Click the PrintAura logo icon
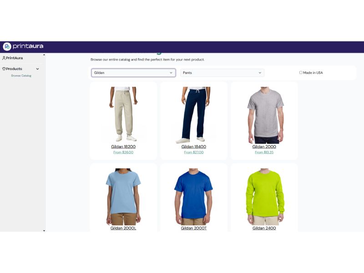Viewport: 364px width, 273px height. click(x=7, y=47)
